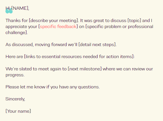
Task: Click the [describe your meeting] placeholder
Action: 53,21
